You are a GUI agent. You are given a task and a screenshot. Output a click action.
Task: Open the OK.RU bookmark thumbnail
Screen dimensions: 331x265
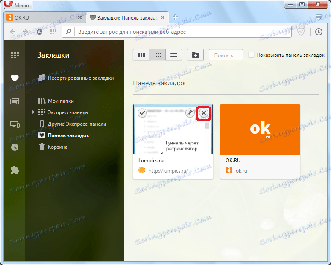click(260, 130)
